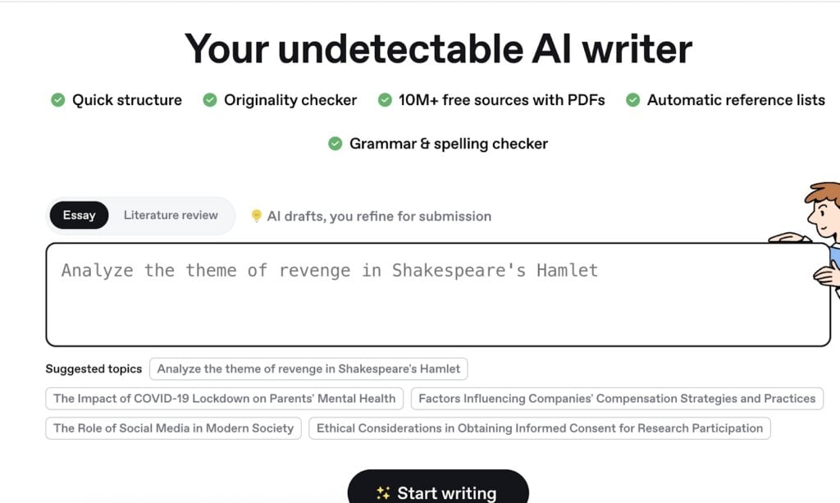Click the AI drafts refine for submission text
This screenshot has height=503, width=840.
point(381,216)
